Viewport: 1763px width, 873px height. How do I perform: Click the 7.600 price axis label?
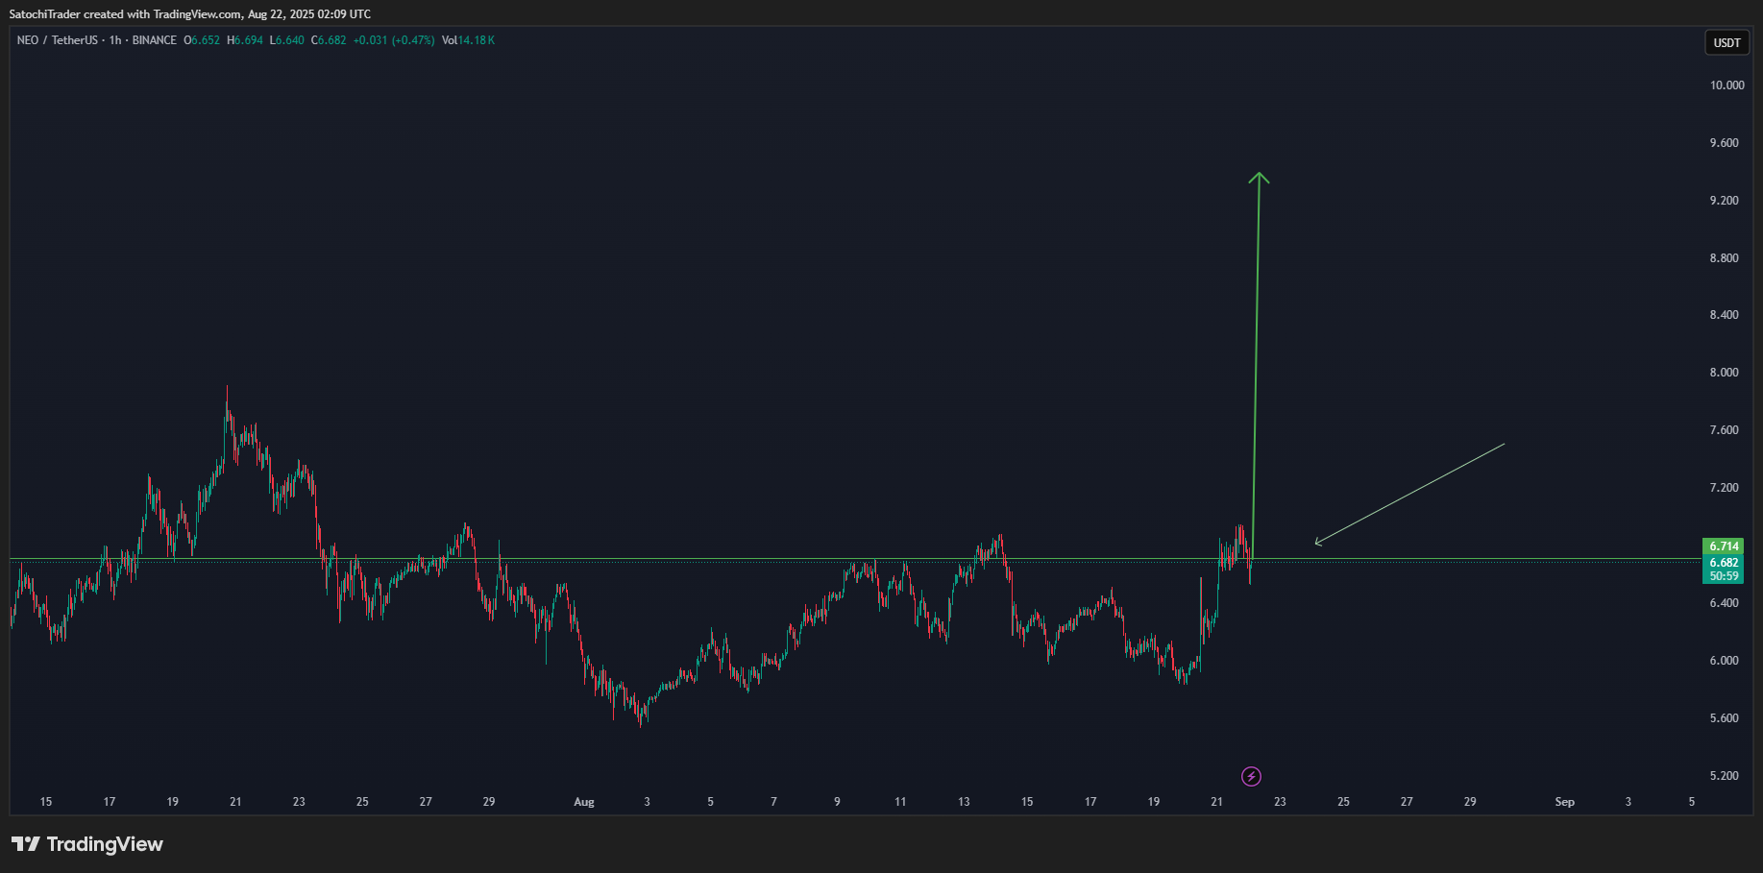[1724, 430]
